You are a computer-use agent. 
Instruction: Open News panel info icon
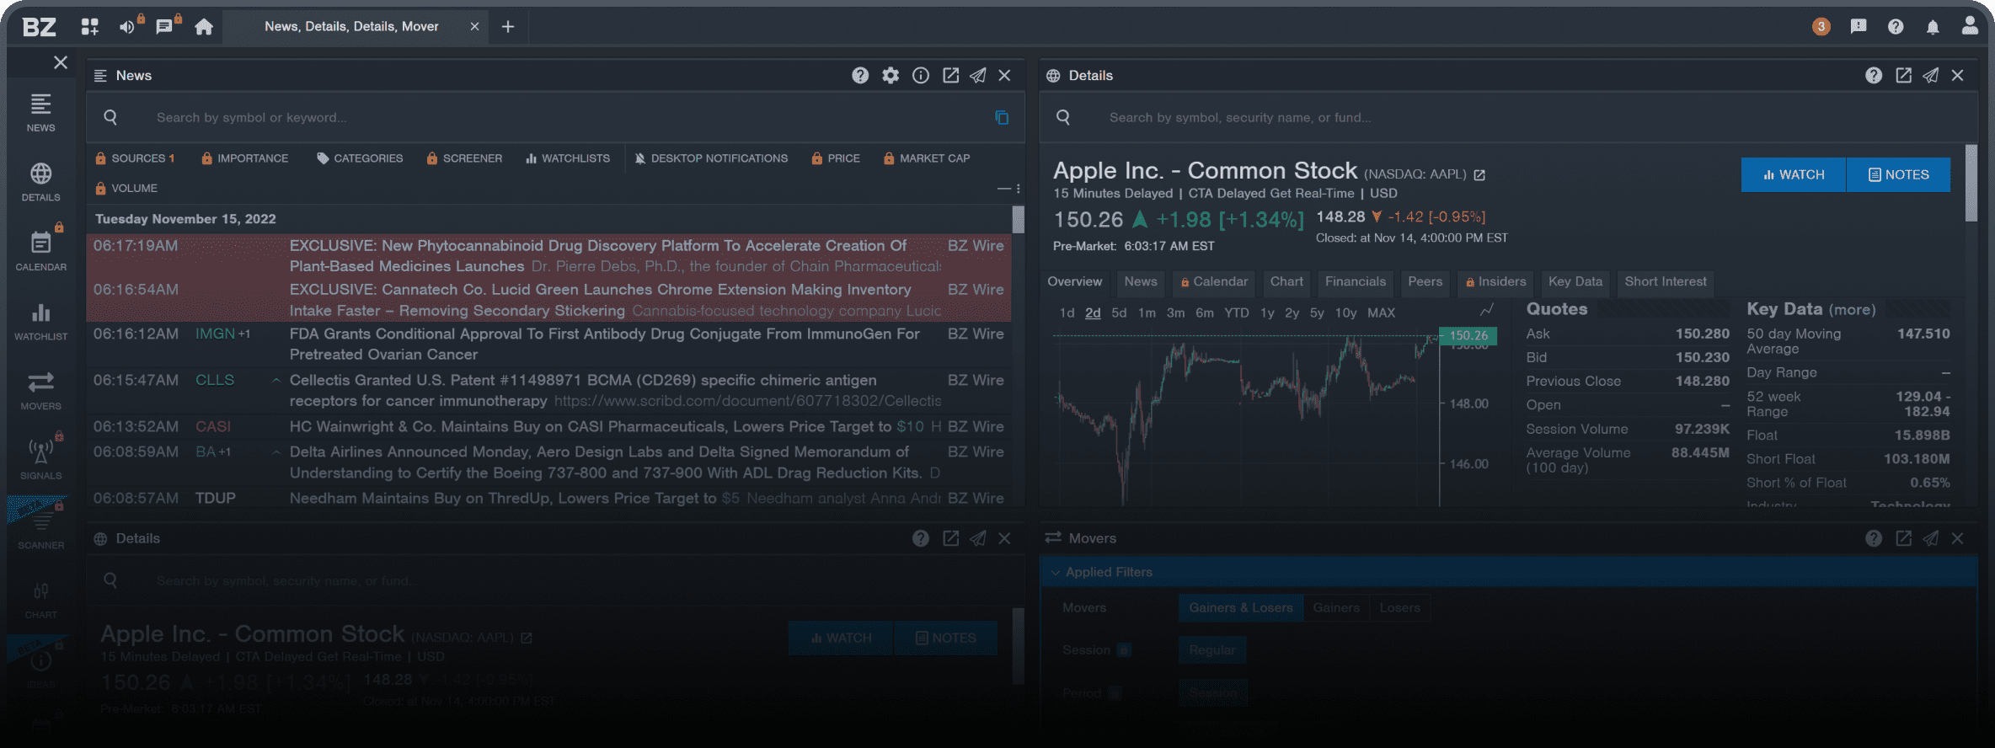(921, 76)
